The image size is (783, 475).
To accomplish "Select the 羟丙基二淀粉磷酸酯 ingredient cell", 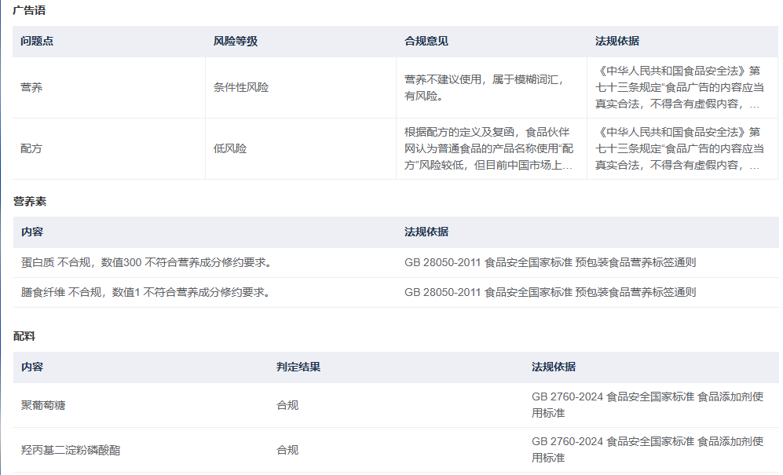I will pyautogui.click(x=71, y=451).
